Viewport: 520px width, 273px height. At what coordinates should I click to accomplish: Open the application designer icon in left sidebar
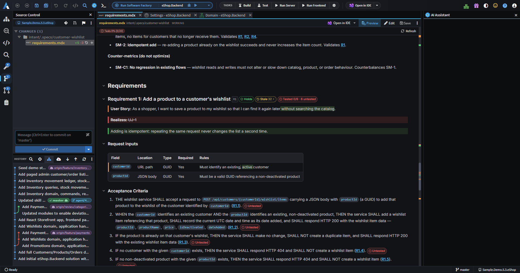point(6,19)
